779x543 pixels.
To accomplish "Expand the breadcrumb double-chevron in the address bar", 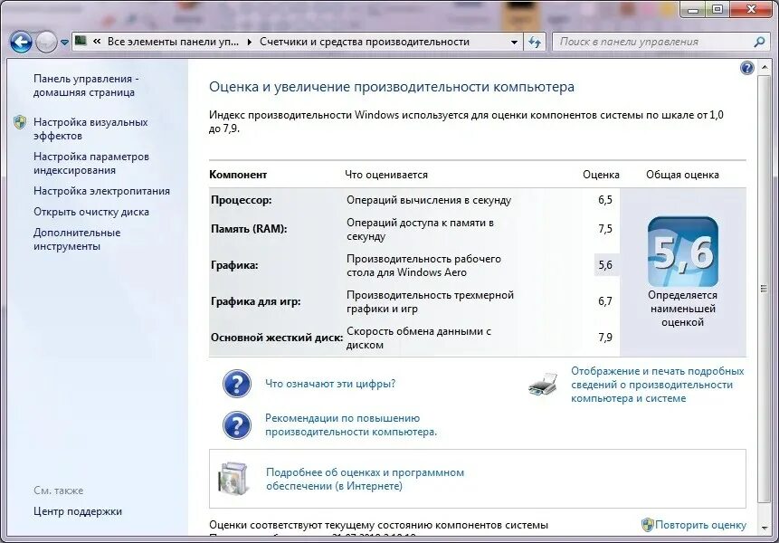I will (x=97, y=42).
